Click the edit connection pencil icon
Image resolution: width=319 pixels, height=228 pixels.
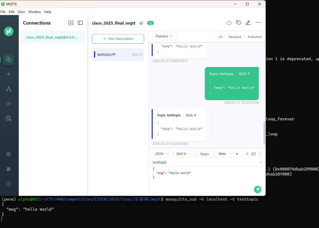coord(248,23)
